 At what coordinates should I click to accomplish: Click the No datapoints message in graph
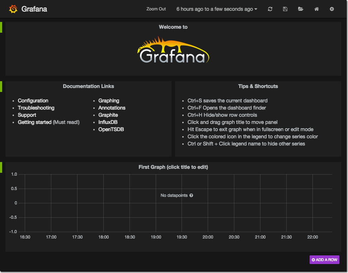(174, 195)
